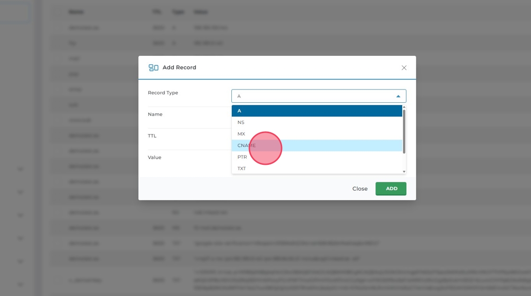531x296 pixels.
Task: Click the Add Record header icon
Action: pos(153,68)
